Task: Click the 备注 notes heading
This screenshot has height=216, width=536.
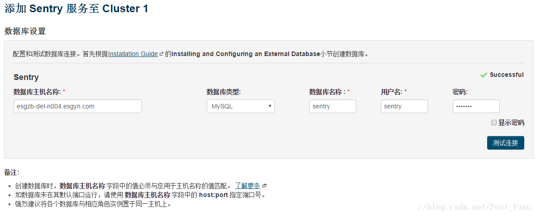Action: (12, 172)
